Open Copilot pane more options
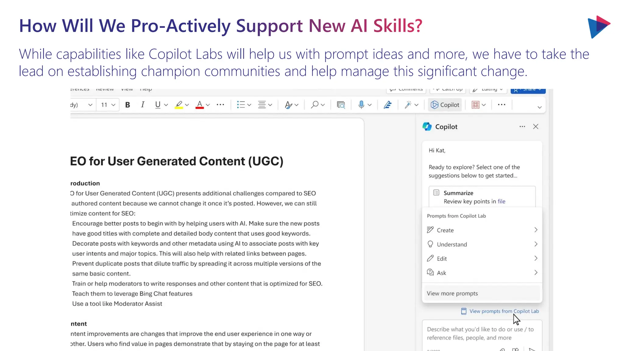The height and width of the screenshot is (351, 624). click(522, 126)
